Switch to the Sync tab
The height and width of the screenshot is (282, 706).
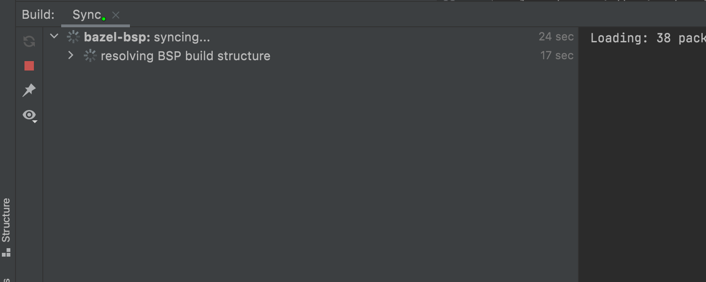(87, 15)
